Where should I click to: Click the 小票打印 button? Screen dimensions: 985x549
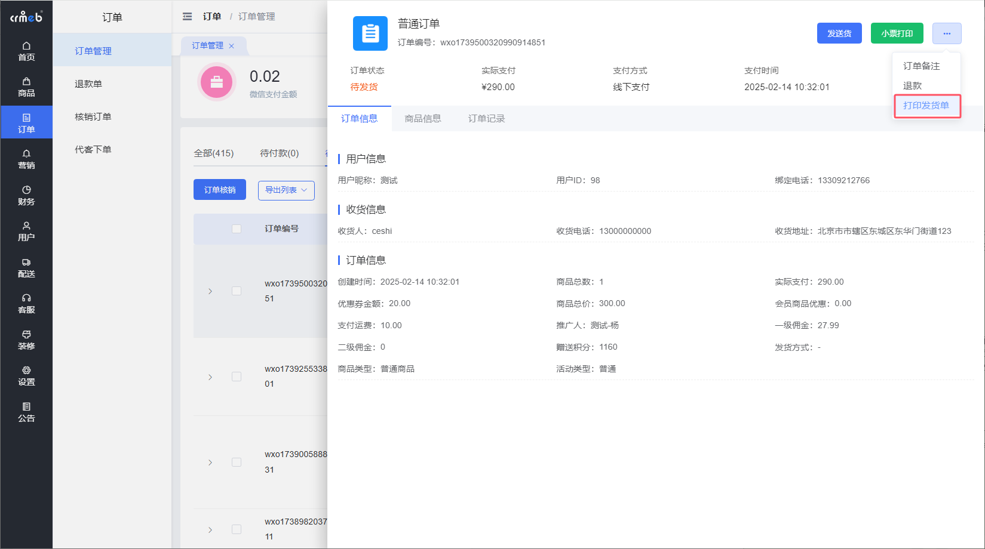pos(897,33)
